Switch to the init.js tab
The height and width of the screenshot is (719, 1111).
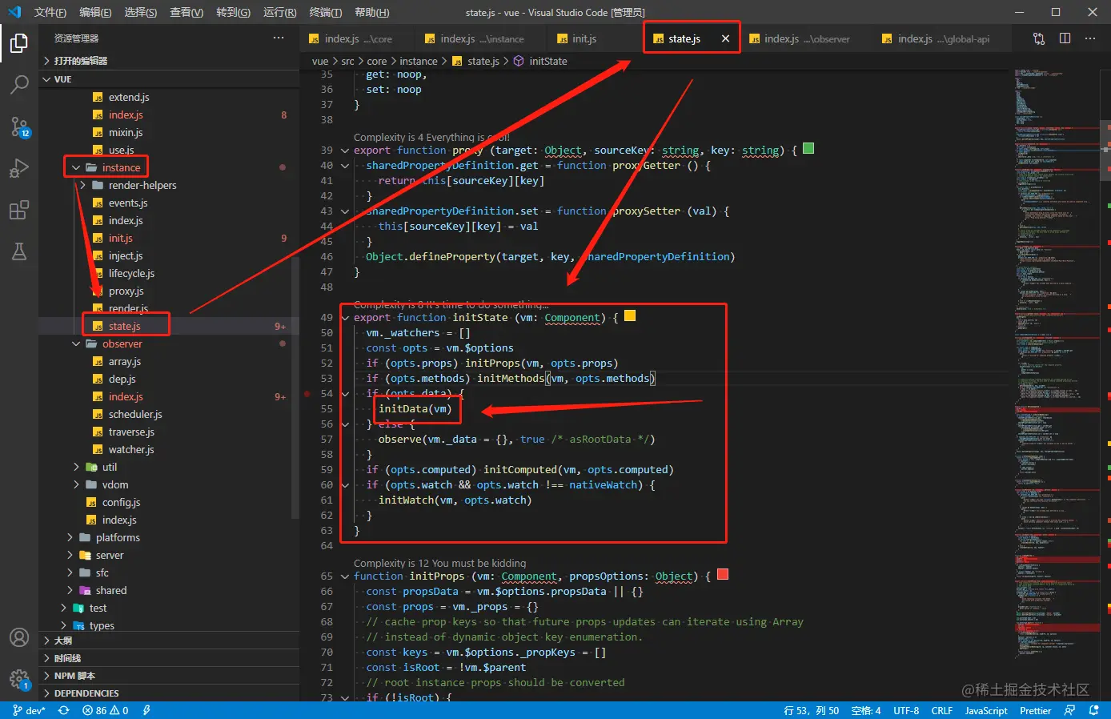pos(584,38)
